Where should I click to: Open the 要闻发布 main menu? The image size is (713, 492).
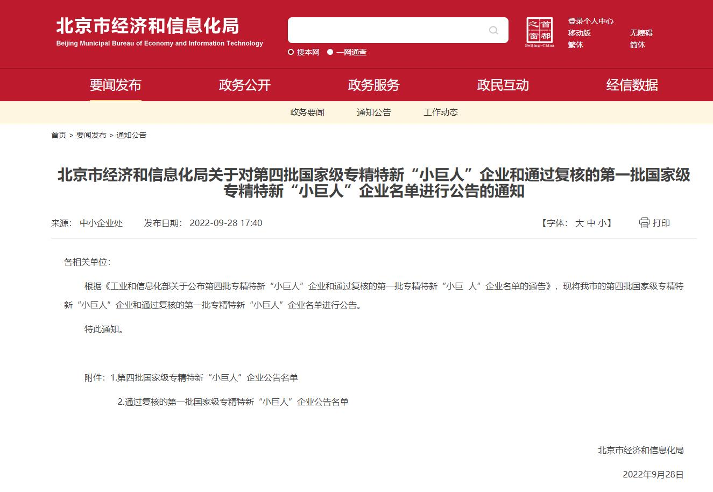pyautogui.click(x=115, y=85)
